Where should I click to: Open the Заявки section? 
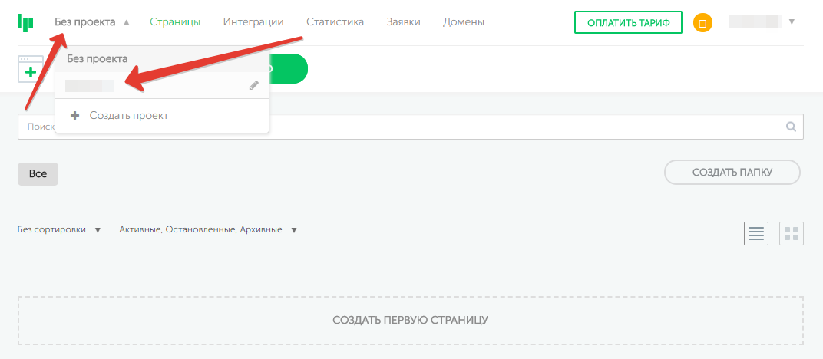coord(403,22)
